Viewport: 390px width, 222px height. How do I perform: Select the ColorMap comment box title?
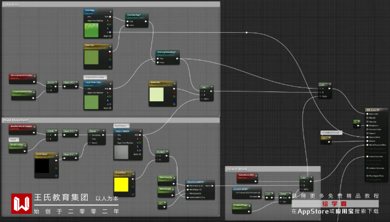point(111,5)
